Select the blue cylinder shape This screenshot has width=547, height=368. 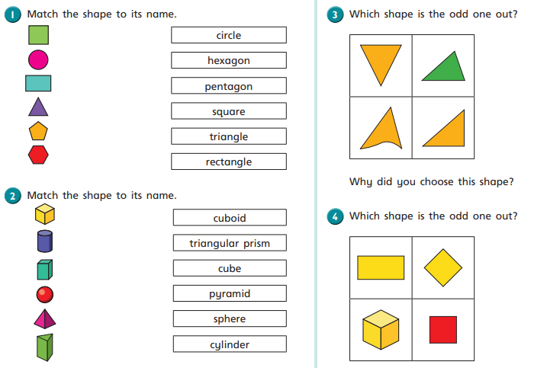(45, 241)
